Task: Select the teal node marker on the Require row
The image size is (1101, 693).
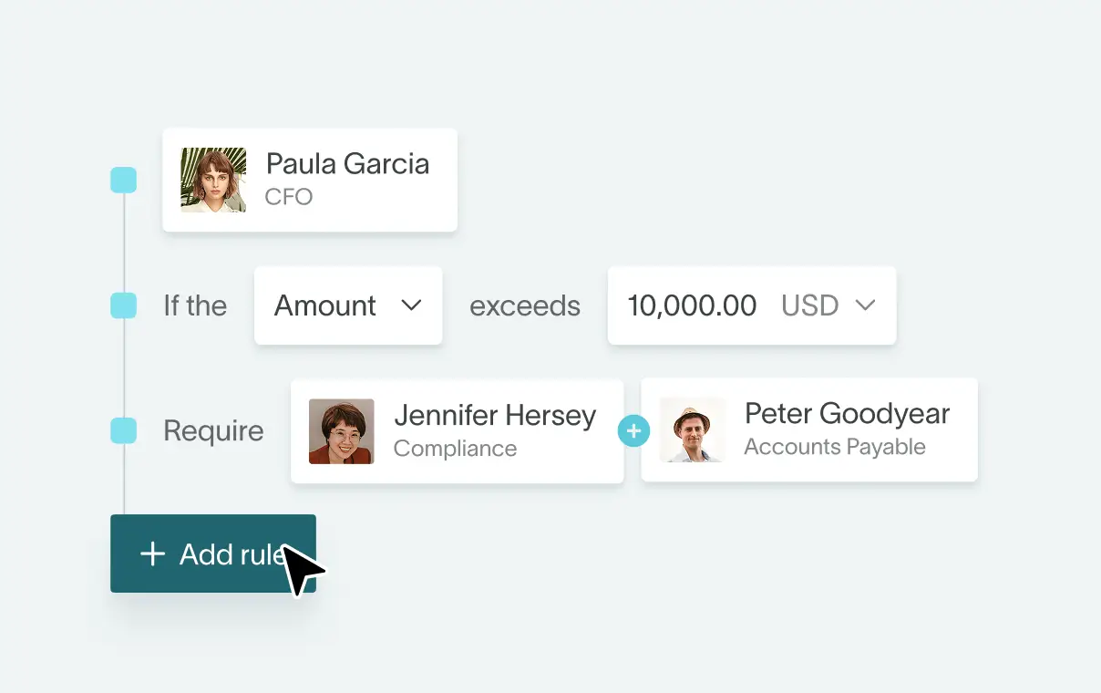Action: click(123, 430)
